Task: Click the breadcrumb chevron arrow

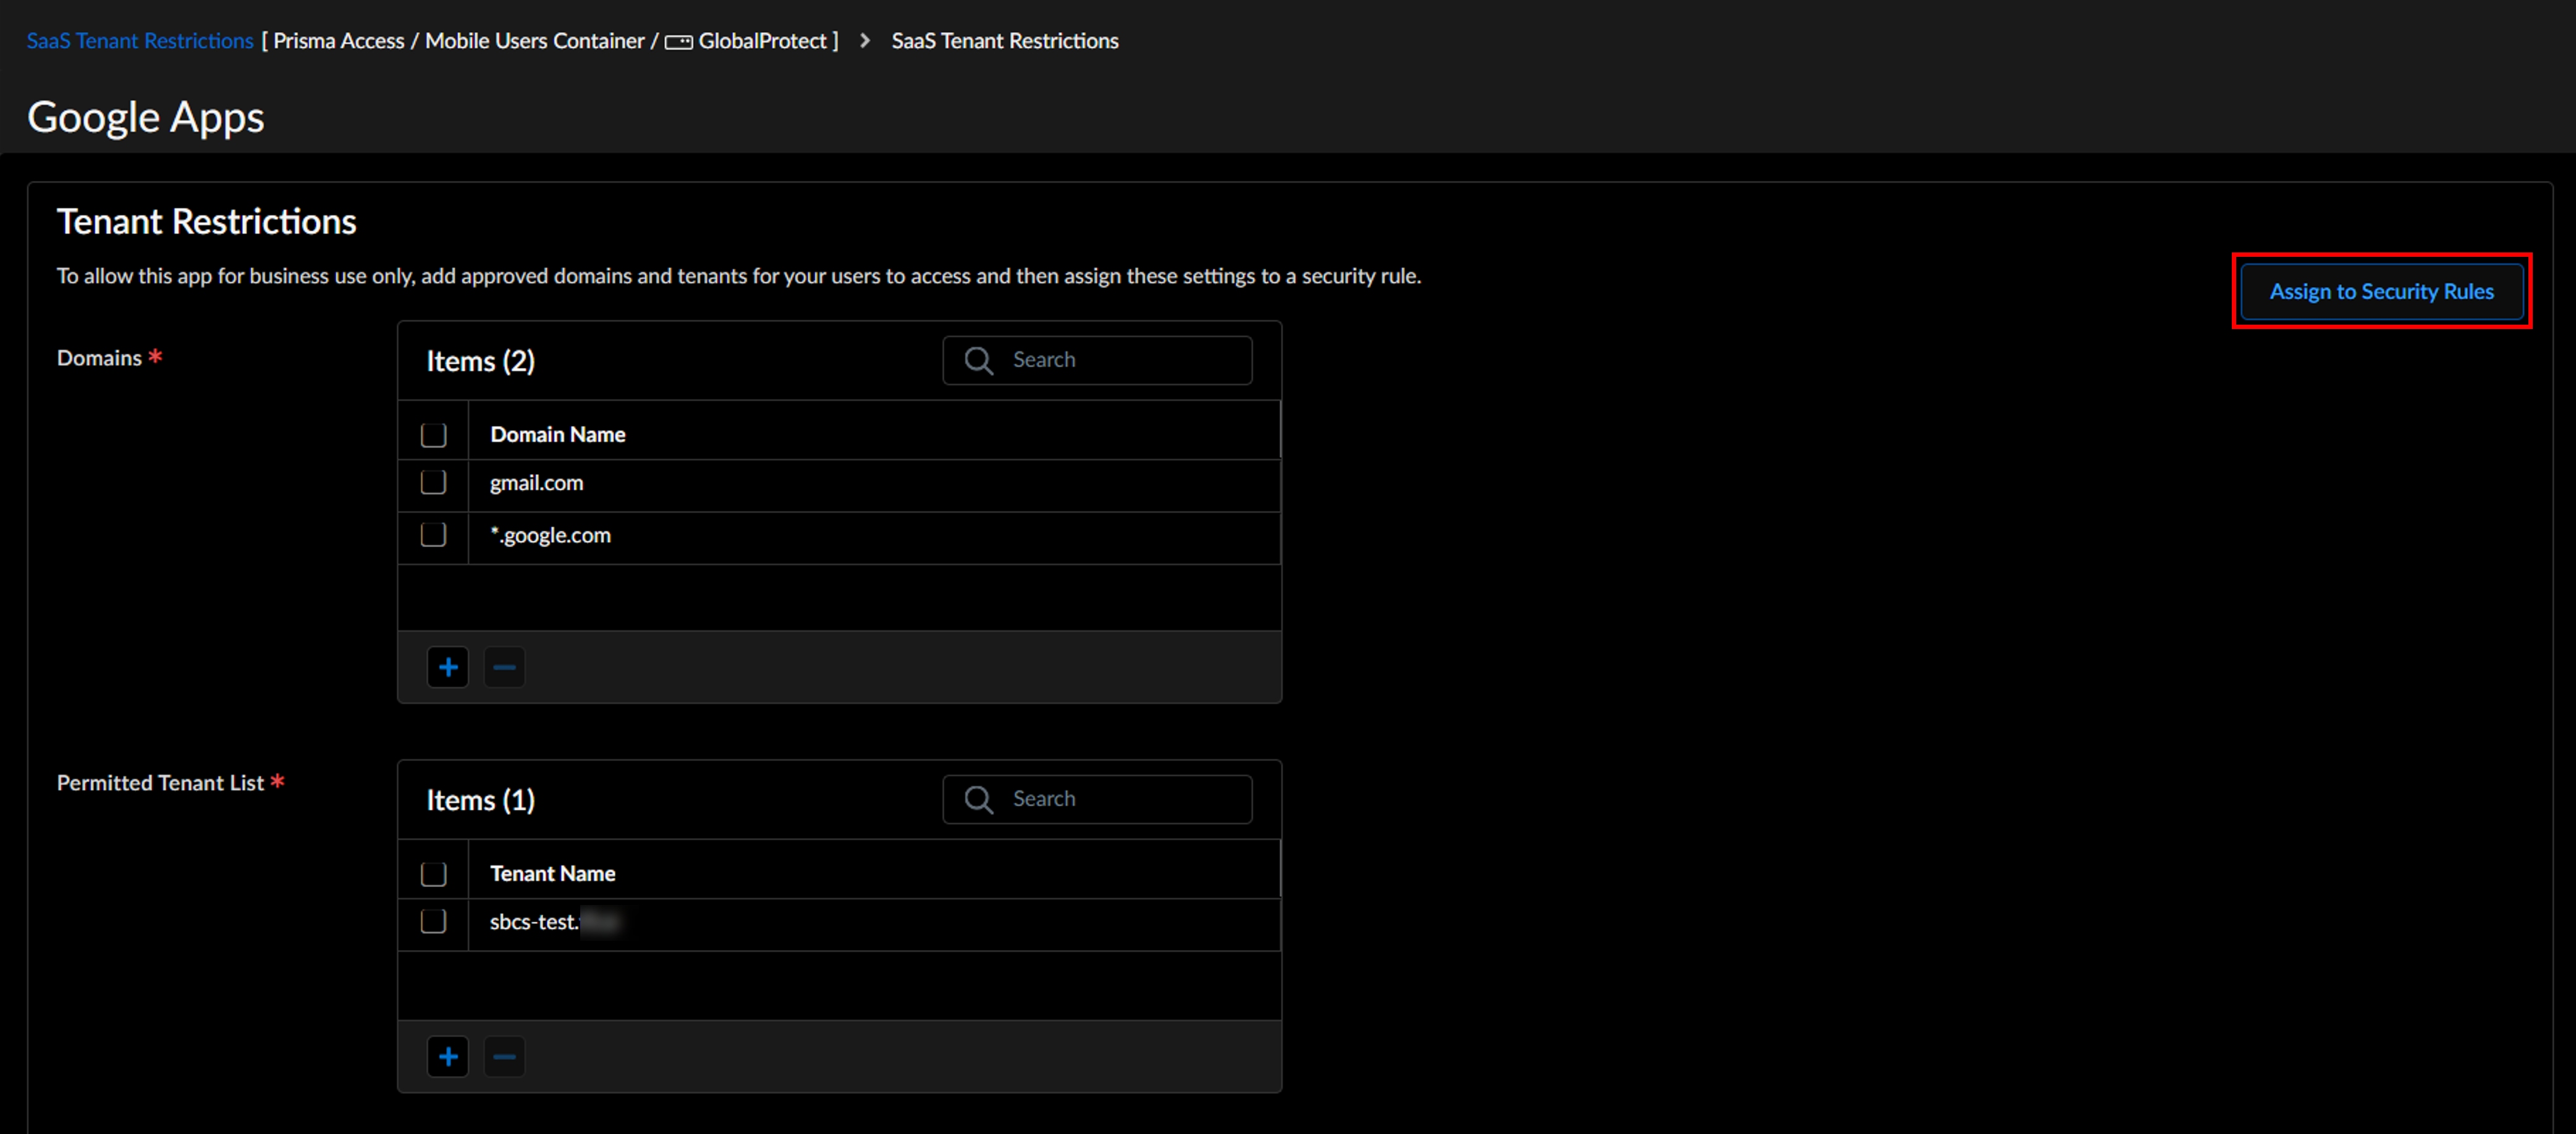Action: point(865,41)
